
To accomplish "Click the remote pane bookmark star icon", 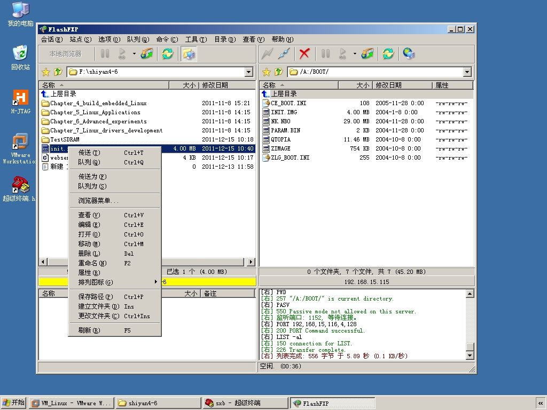I will pos(266,72).
